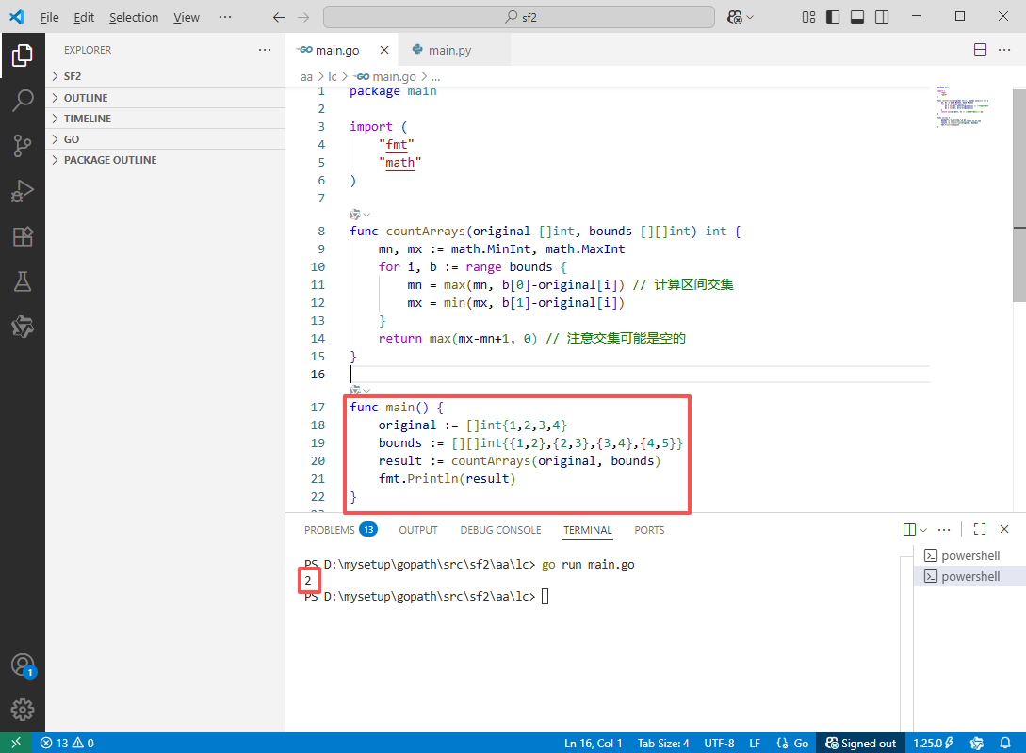The width and height of the screenshot is (1026, 753).
Task: Open the Explorer view in activity bar
Action: point(23,56)
